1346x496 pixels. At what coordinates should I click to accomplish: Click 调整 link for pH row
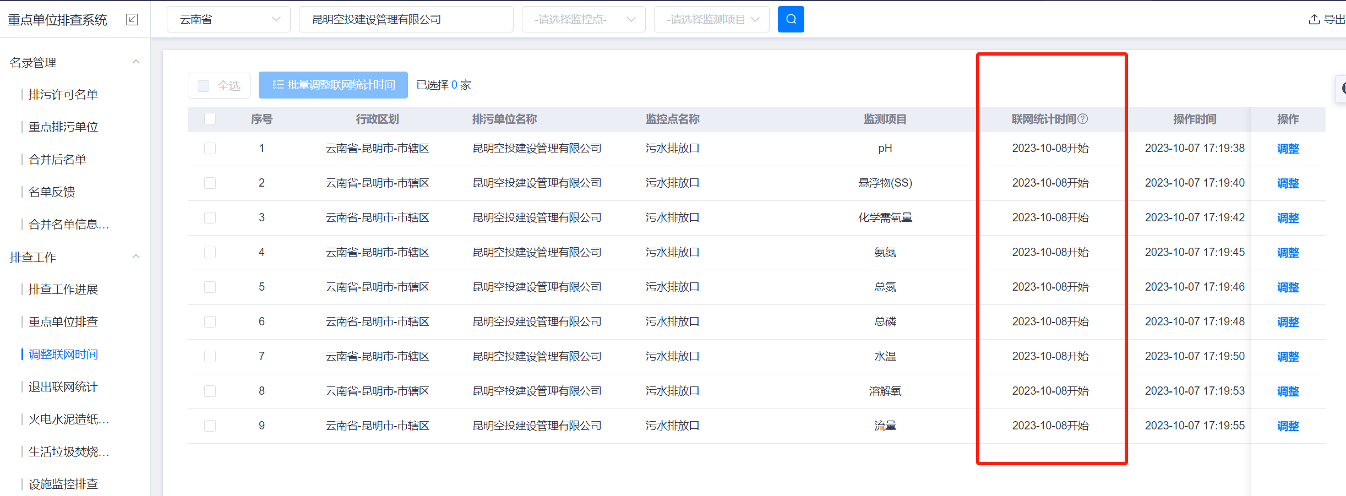(1288, 149)
